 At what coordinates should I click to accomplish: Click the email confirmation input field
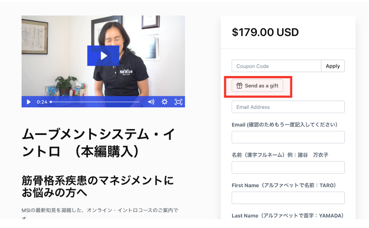(x=288, y=137)
